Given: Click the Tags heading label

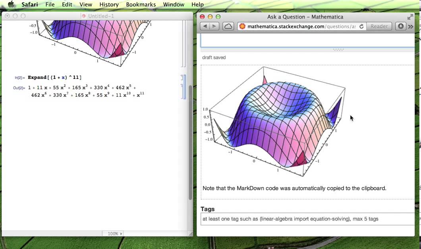Looking at the screenshot, I should point(208,209).
